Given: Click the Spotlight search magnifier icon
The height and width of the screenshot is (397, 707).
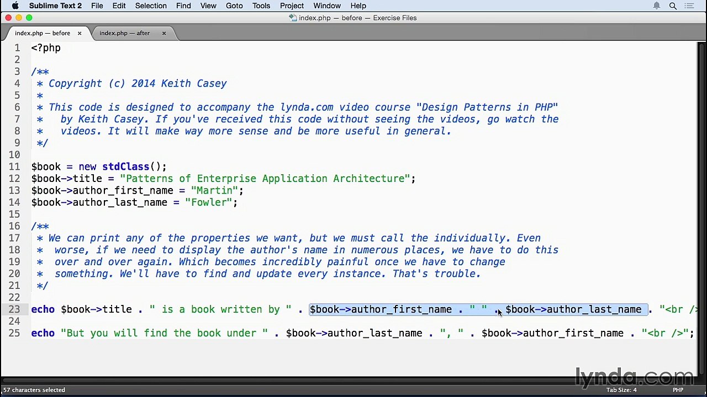Looking at the screenshot, I should tap(673, 6).
